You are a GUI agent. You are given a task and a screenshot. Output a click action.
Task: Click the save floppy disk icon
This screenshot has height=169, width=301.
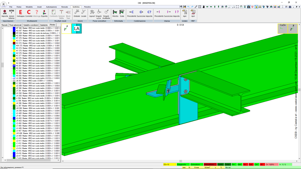181,7
